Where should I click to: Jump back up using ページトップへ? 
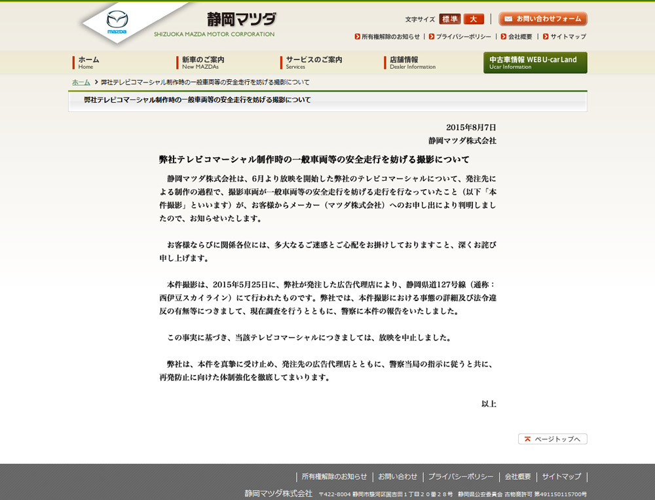(552, 439)
